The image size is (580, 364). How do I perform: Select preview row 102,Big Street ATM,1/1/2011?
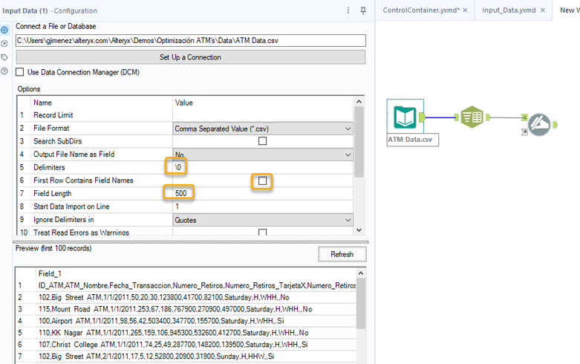(x=186, y=297)
